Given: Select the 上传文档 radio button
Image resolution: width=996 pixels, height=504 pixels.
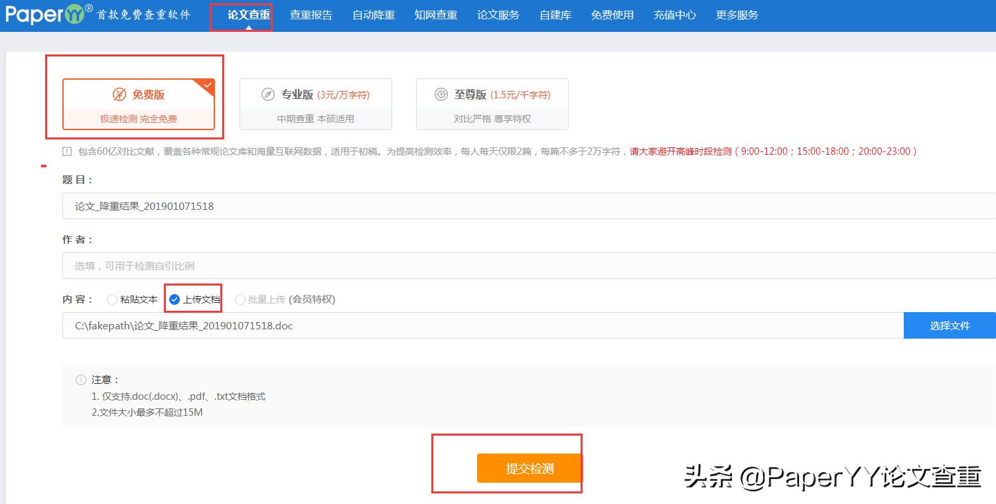Looking at the screenshot, I should [x=175, y=299].
